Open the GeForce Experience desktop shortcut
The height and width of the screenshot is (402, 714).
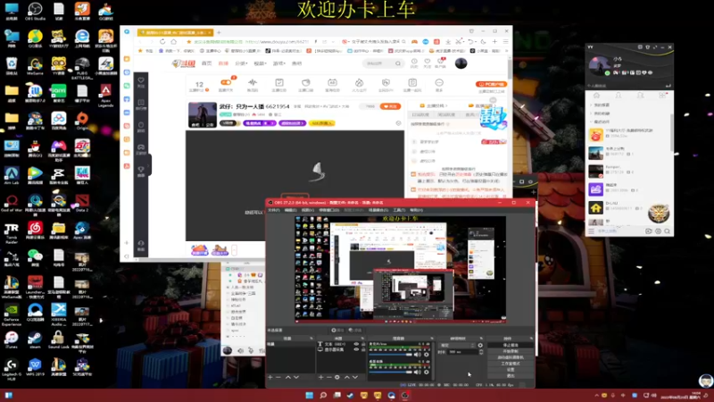[12, 314]
